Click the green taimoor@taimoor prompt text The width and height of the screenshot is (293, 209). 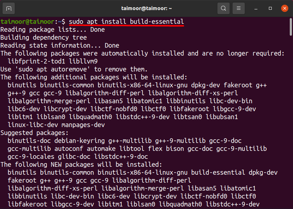coord(27,22)
